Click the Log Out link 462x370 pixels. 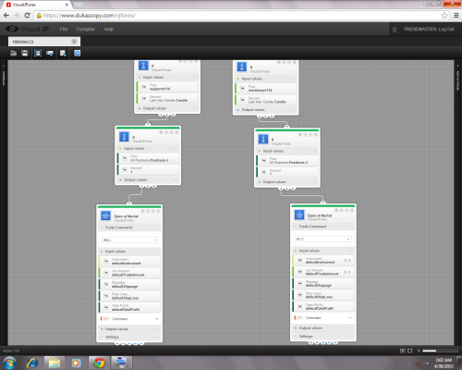(446, 29)
